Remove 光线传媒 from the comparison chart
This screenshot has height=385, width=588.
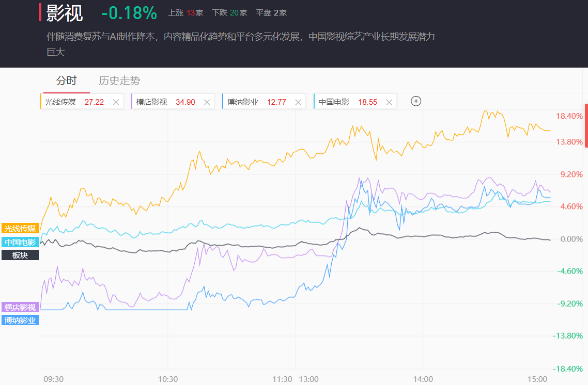click(116, 102)
